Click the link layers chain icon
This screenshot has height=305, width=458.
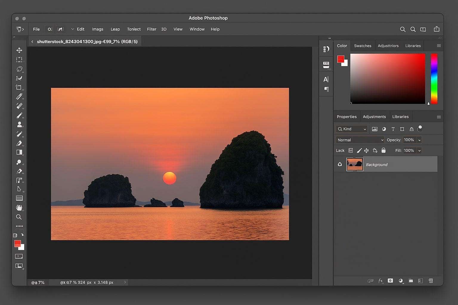370,281
